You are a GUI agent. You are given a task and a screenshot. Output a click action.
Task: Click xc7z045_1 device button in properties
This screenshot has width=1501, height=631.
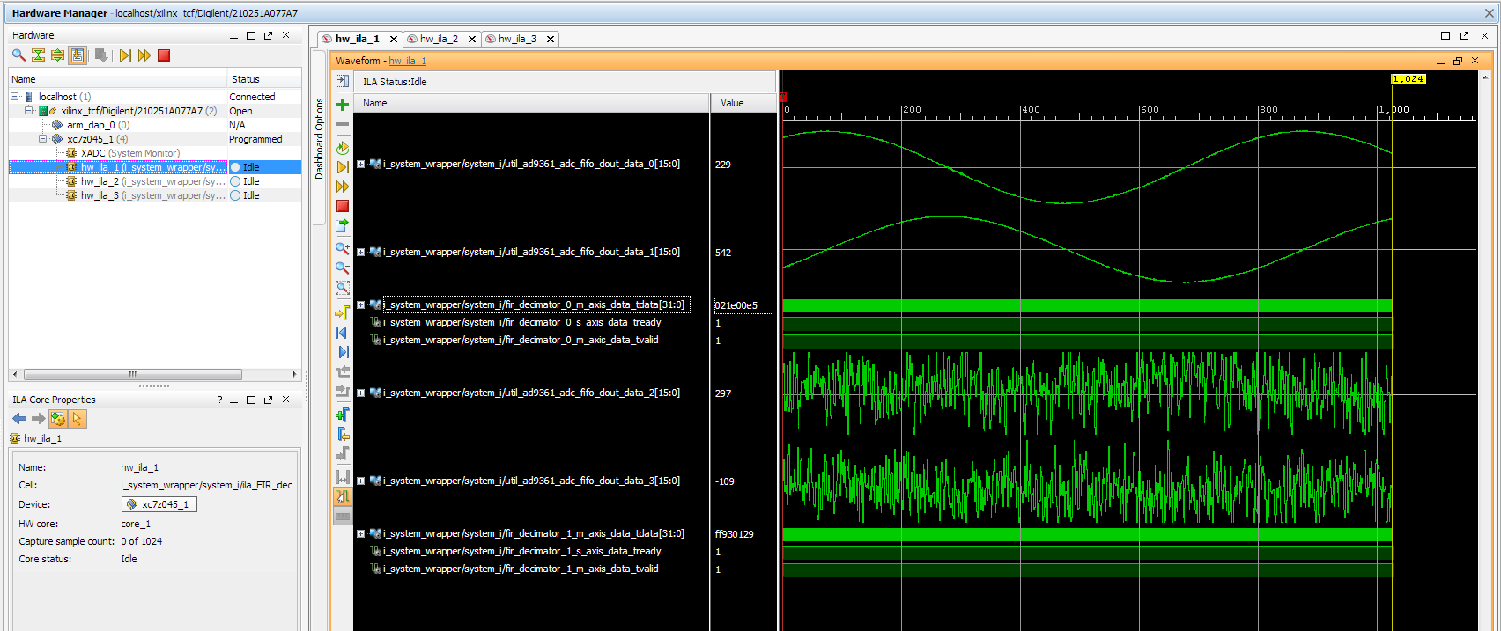pos(159,504)
